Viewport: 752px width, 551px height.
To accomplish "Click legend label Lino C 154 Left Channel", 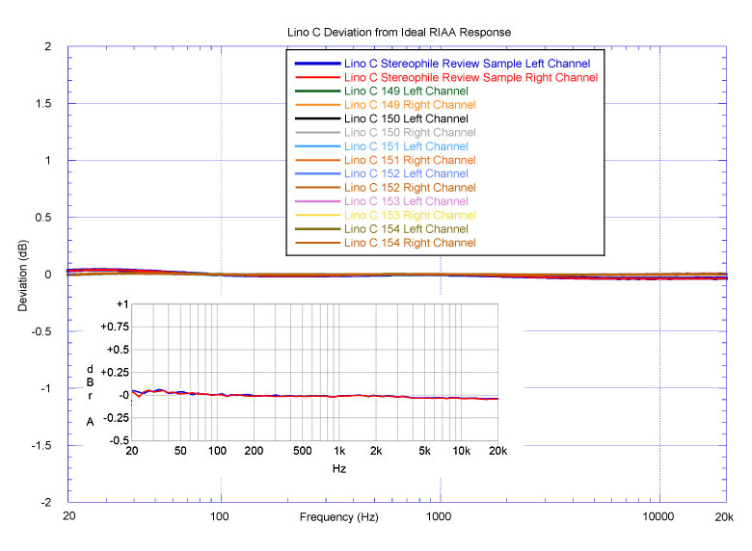I will (406, 229).
